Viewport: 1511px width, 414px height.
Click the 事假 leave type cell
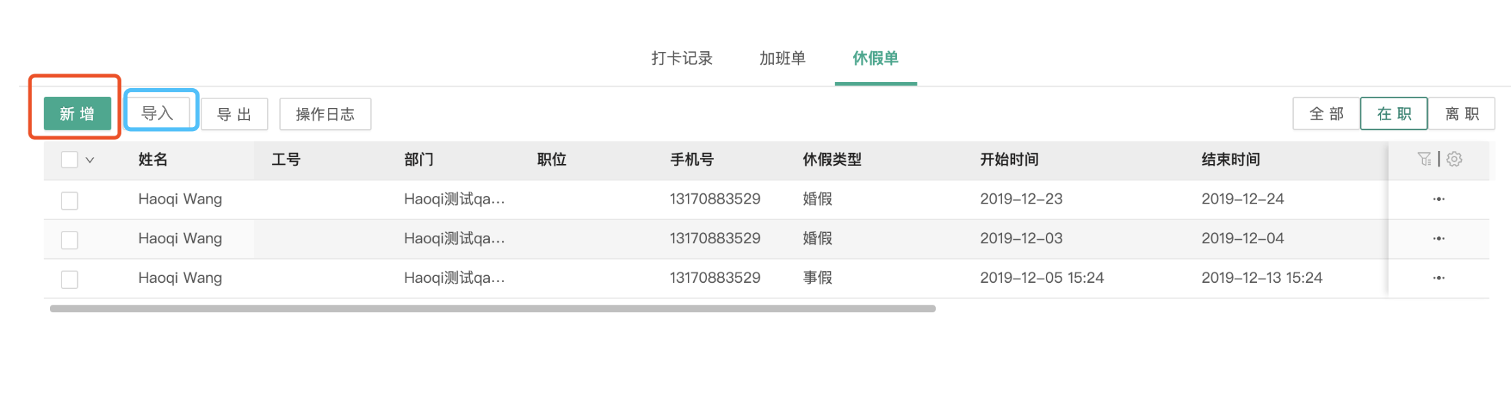coord(818,278)
